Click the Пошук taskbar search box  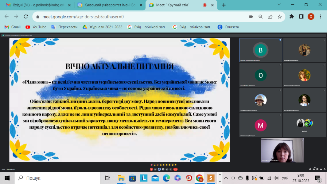point(57,178)
